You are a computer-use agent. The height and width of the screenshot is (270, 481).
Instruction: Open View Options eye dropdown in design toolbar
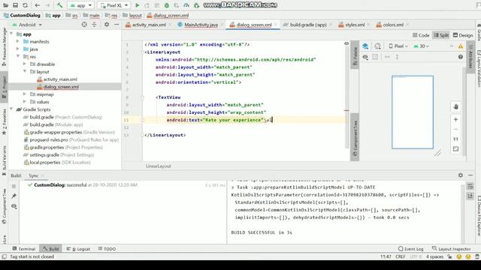[x=365, y=57]
